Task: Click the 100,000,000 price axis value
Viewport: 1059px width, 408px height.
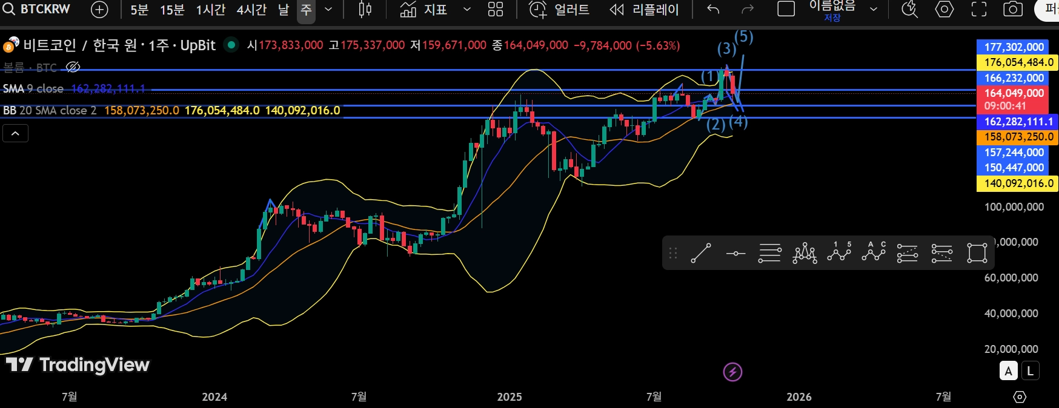Action: (1014, 207)
